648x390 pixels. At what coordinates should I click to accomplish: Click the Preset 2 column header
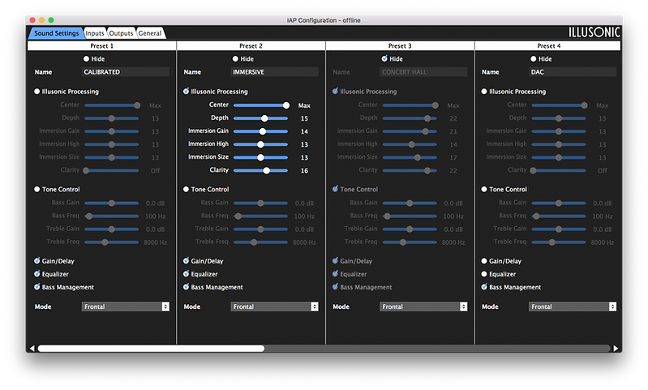click(251, 46)
